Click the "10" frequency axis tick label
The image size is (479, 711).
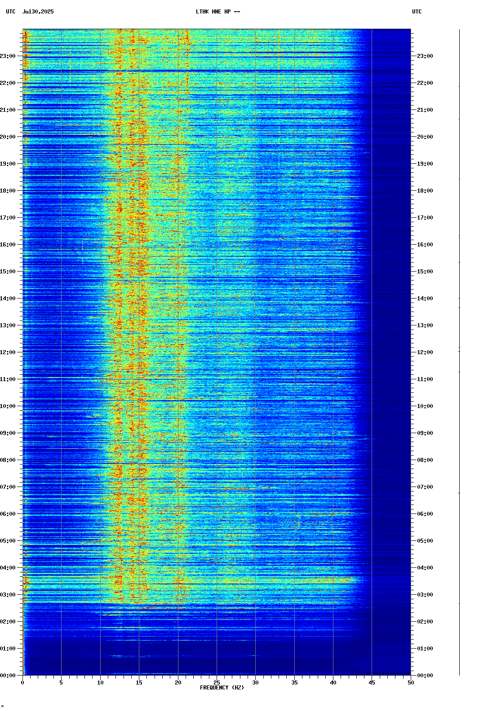pos(100,683)
